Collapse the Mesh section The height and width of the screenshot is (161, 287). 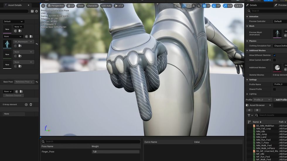point(247,26)
